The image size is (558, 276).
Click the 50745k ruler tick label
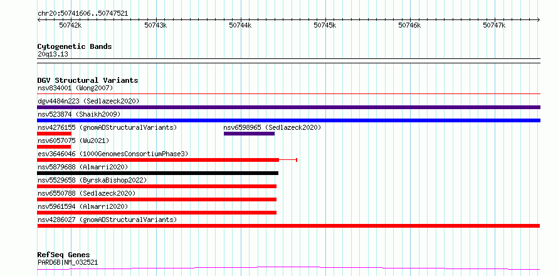(325, 25)
